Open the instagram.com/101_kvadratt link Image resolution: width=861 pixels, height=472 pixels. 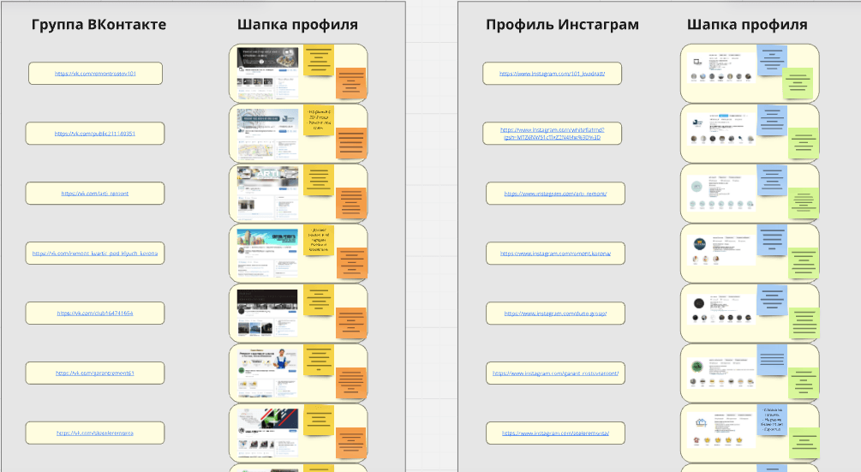tap(552, 74)
